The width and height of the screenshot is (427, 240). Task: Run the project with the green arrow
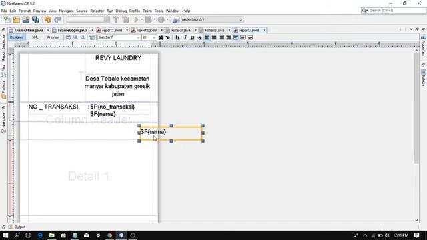[136, 19]
